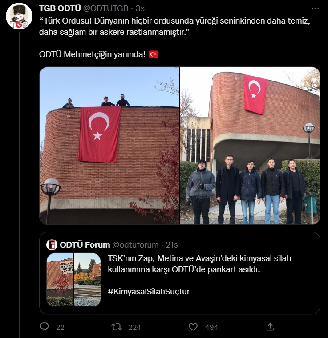Open TGB ODTÜ profile avatar
Viewport: 328px width, 338px height.
pyautogui.click(x=19, y=16)
